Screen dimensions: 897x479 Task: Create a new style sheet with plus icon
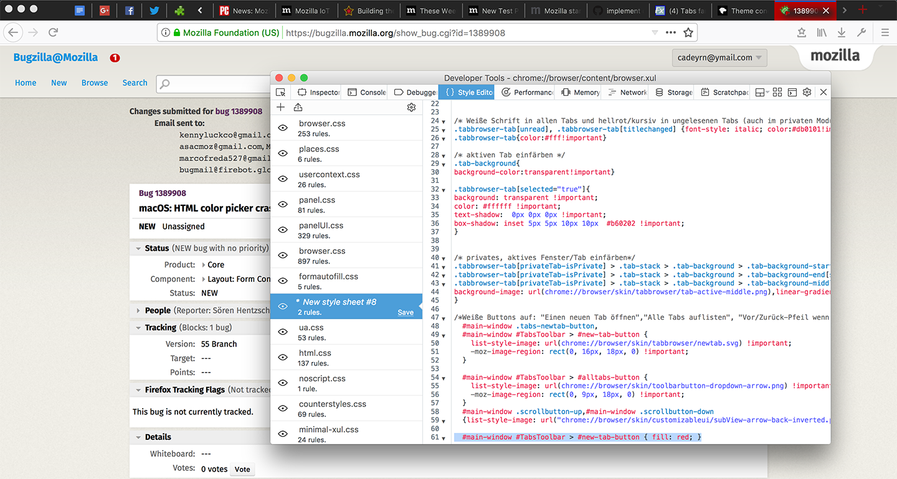pyautogui.click(x=280, y=107)
